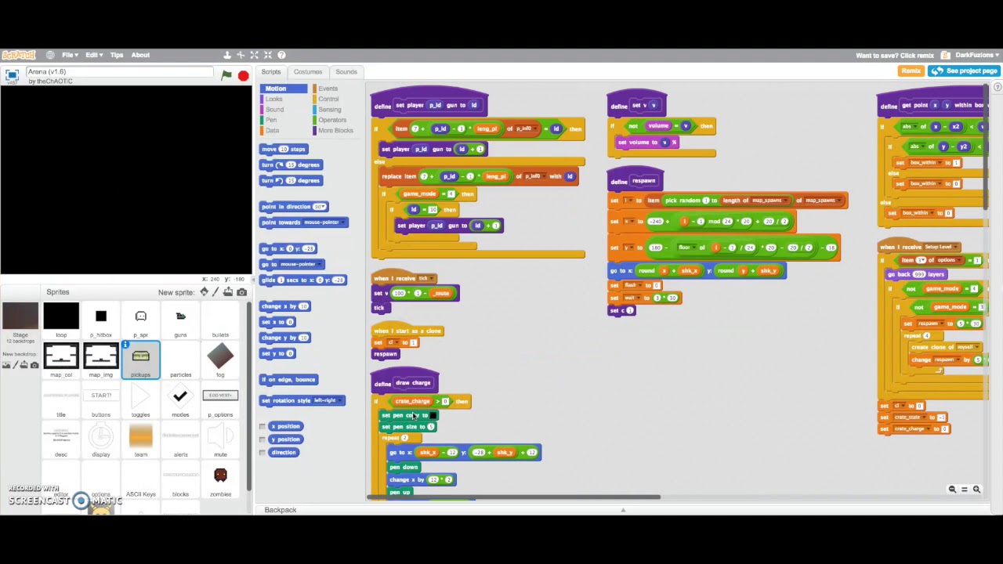1003x564 pixels.
Task: Click the Remix button
Action: 911,70
